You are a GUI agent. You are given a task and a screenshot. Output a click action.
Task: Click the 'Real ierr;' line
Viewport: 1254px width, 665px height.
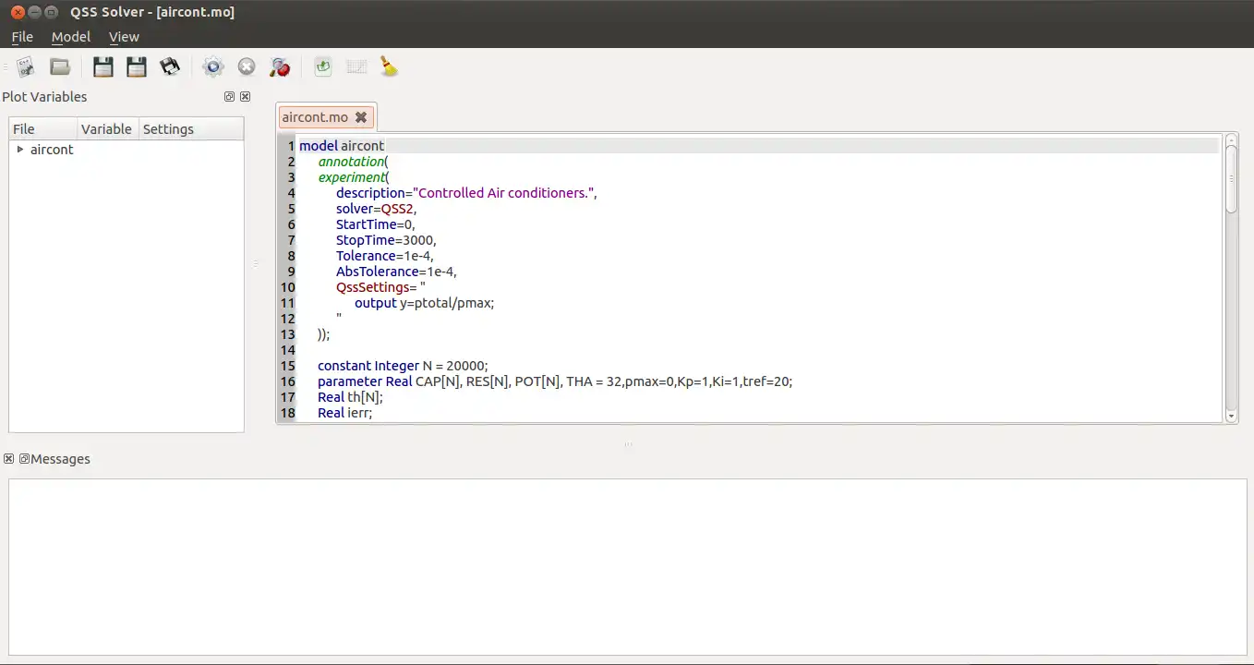345,413
